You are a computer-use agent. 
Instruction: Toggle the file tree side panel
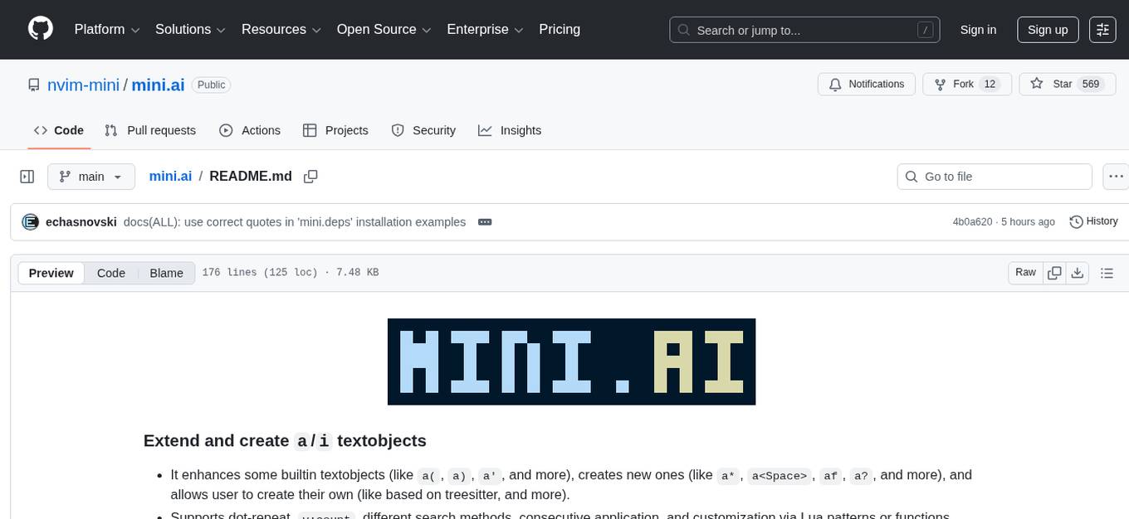click(x=27, y=176)
